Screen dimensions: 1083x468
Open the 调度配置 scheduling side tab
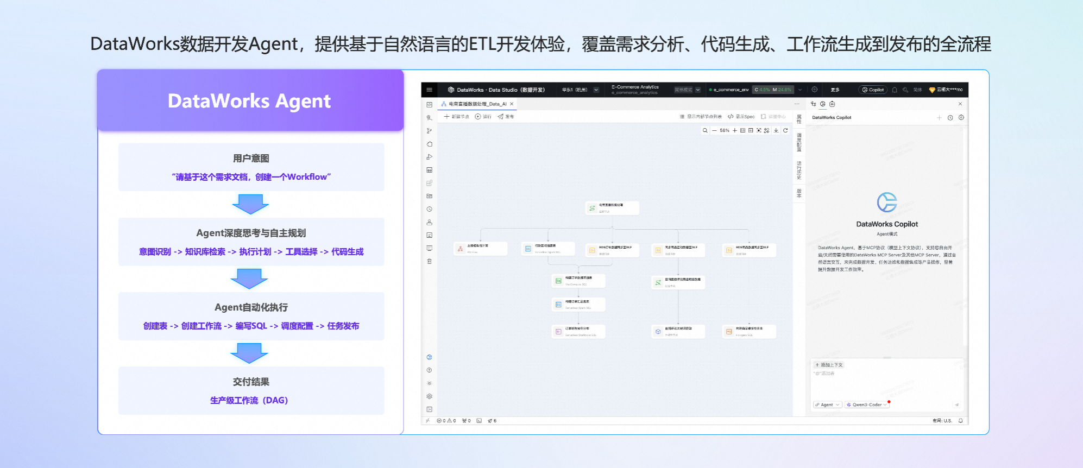(x=799, y=142)
